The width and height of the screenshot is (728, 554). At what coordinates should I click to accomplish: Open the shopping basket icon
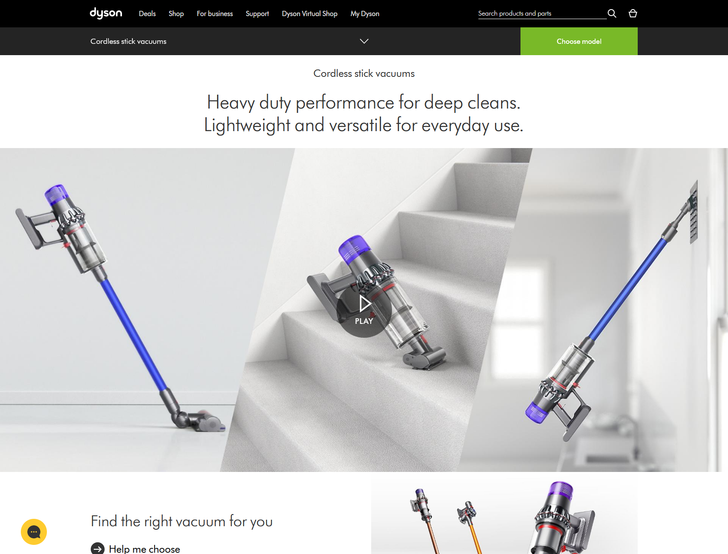[633, 13]
